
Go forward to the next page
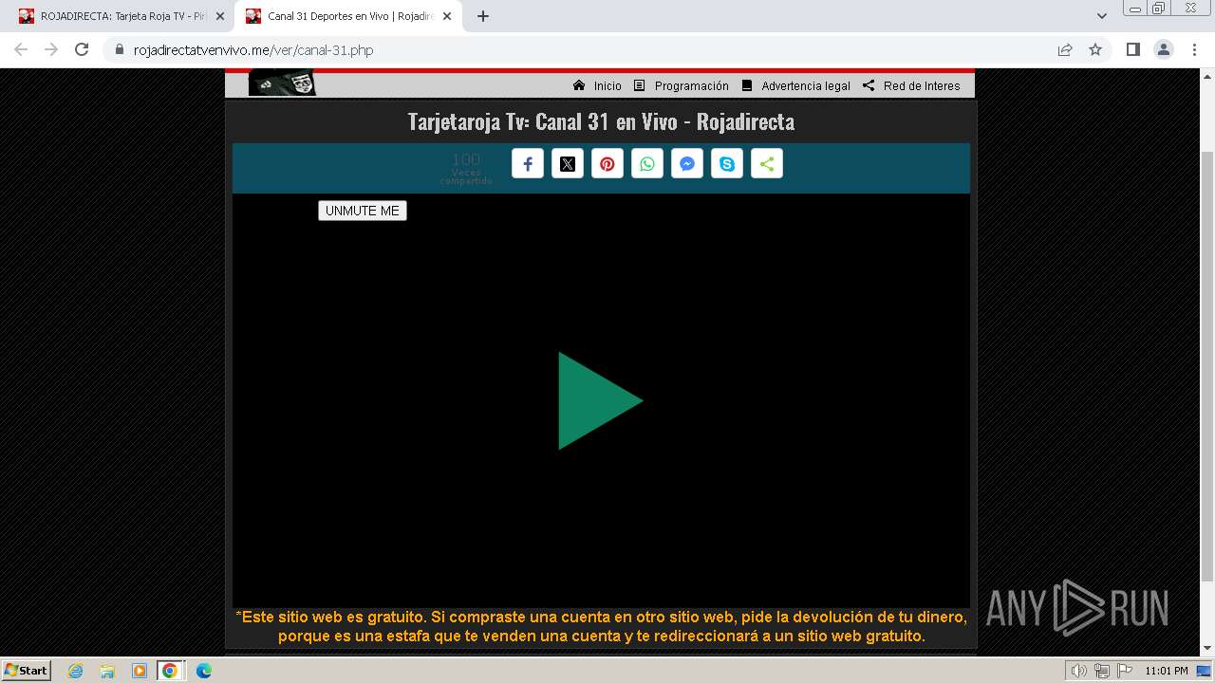(x=51, y=49)
